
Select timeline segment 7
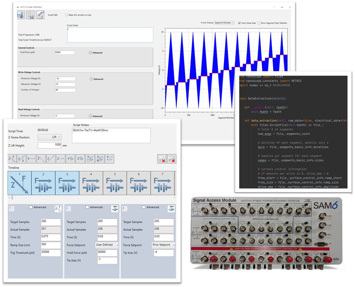[x=163, y=183]
